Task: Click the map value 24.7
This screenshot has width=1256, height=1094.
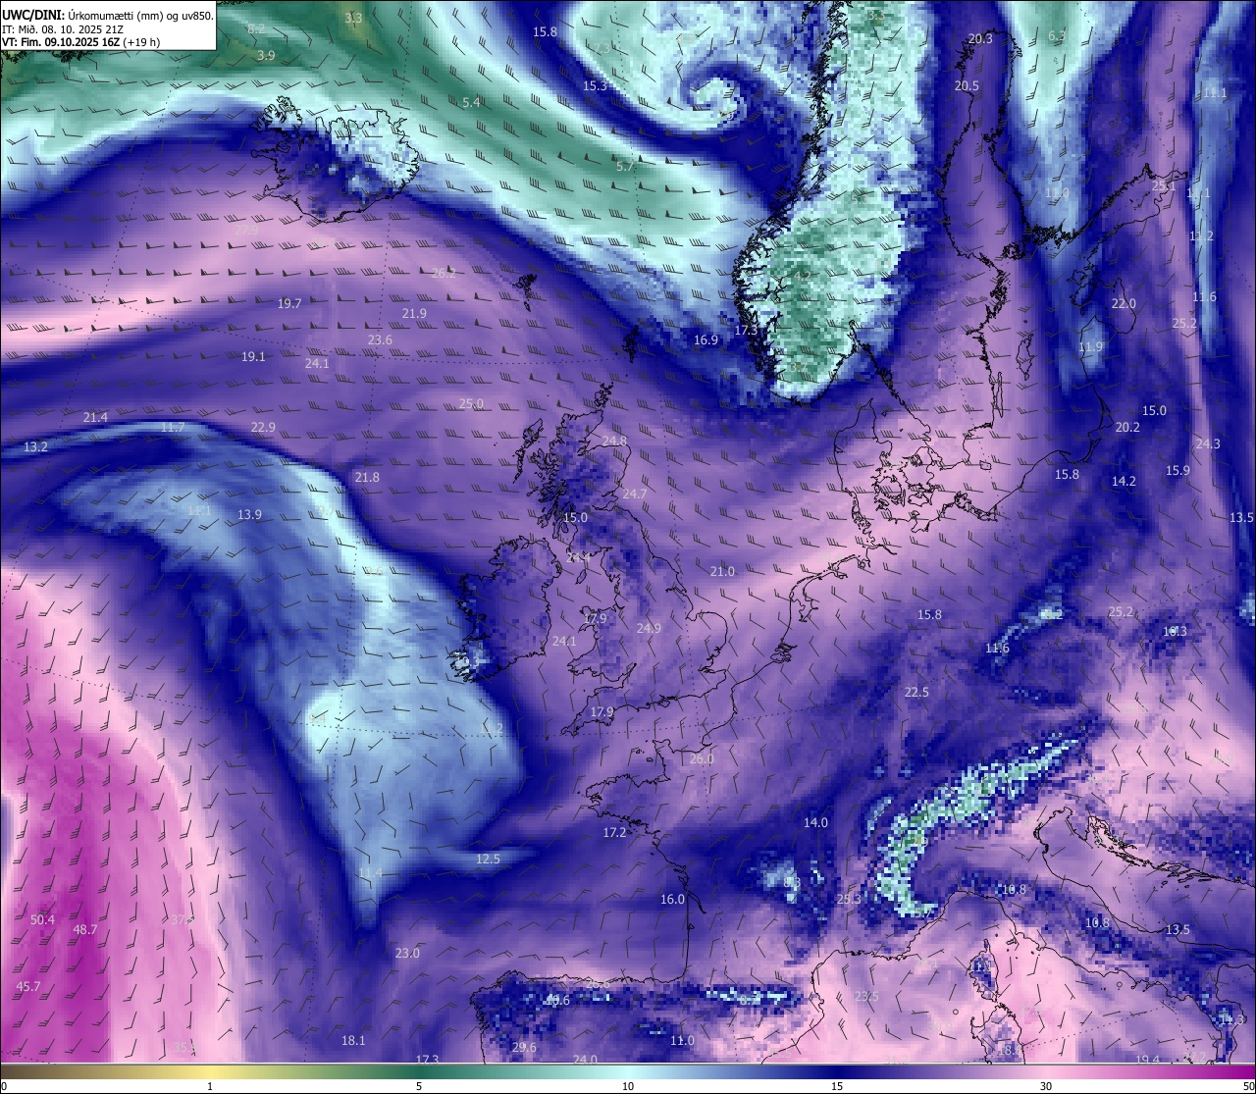Action: click(635, 495)
